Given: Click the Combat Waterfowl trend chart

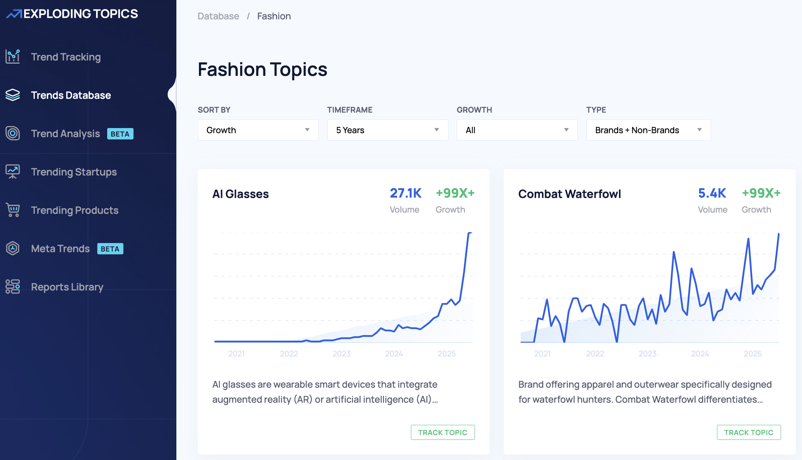Looking at the screenshot, I should point(649,288).
